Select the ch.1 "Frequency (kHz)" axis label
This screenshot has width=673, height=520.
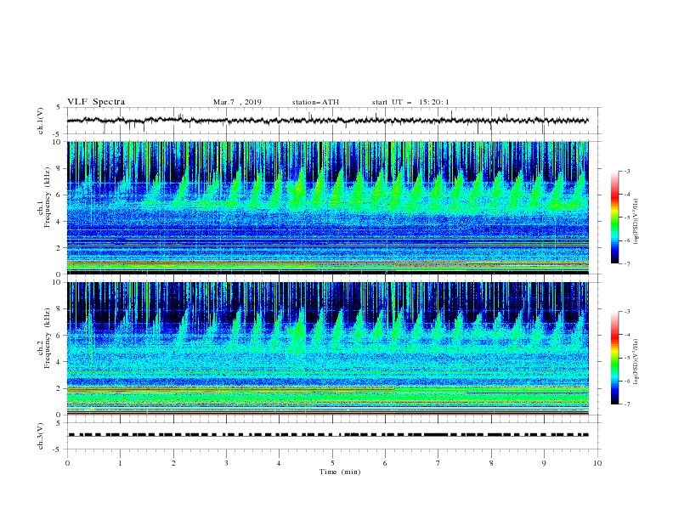48,197
